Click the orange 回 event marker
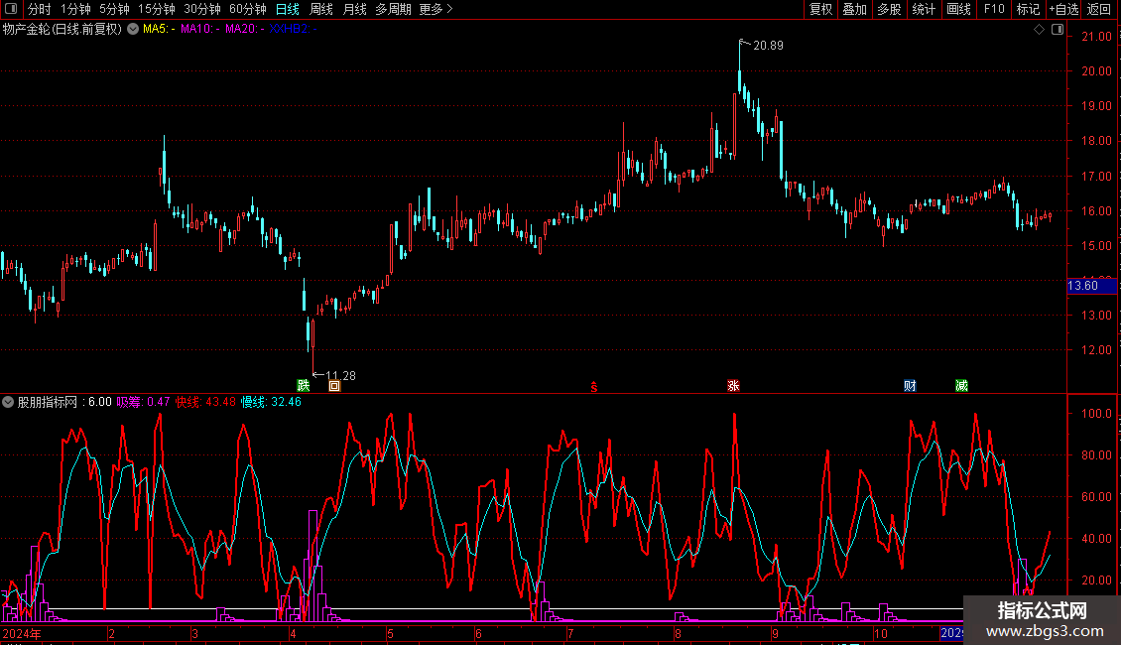The height and width of the screenshot is (645, 1121). click(x=334, y=386)
